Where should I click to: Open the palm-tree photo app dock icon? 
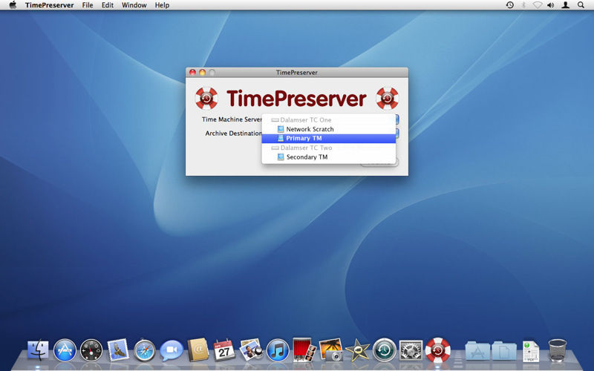tap(331, 349)
